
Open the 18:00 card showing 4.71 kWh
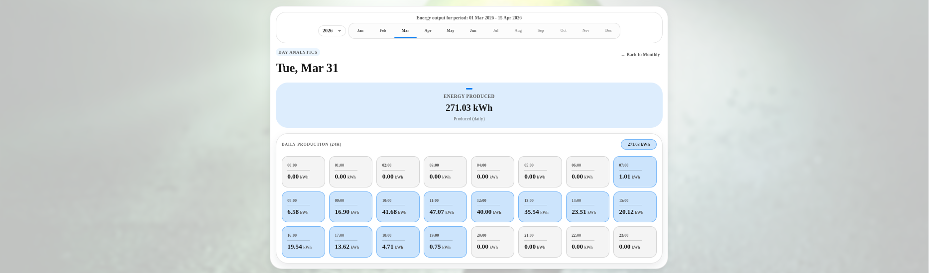coord(398,242)
